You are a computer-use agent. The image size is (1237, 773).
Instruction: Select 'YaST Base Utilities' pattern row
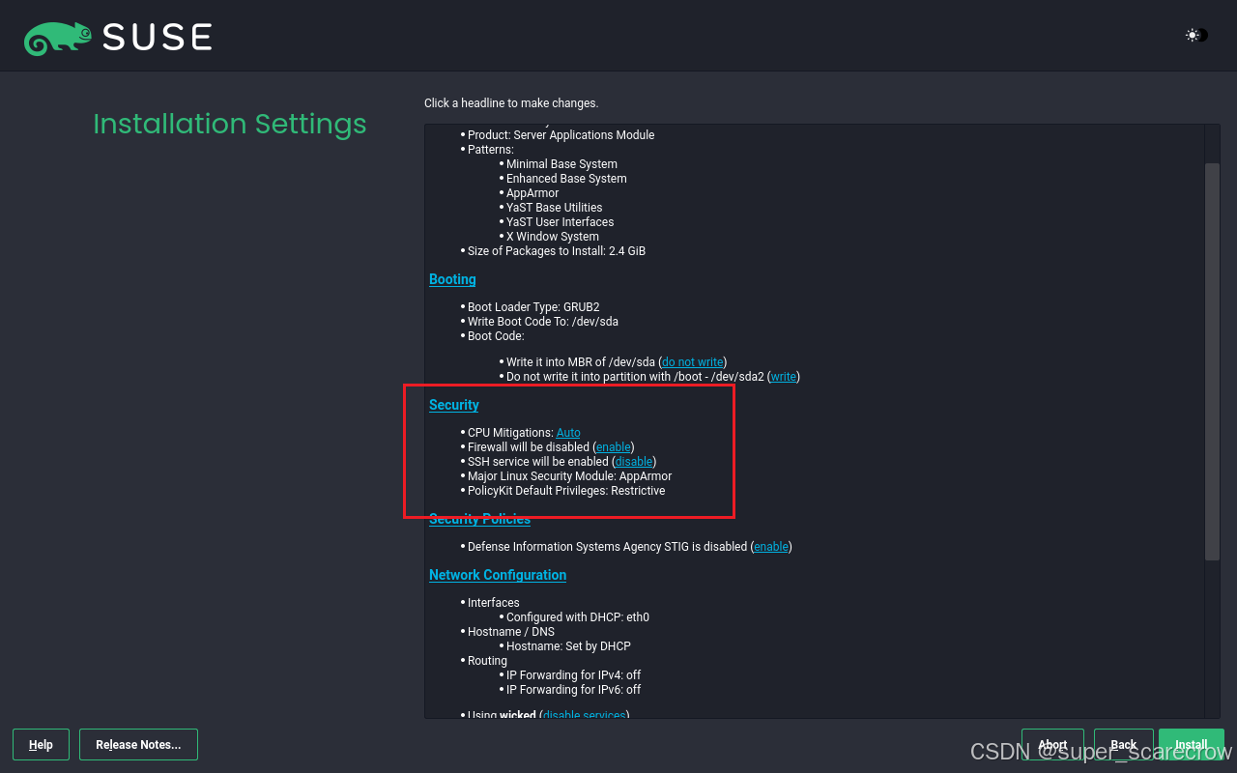554,208
